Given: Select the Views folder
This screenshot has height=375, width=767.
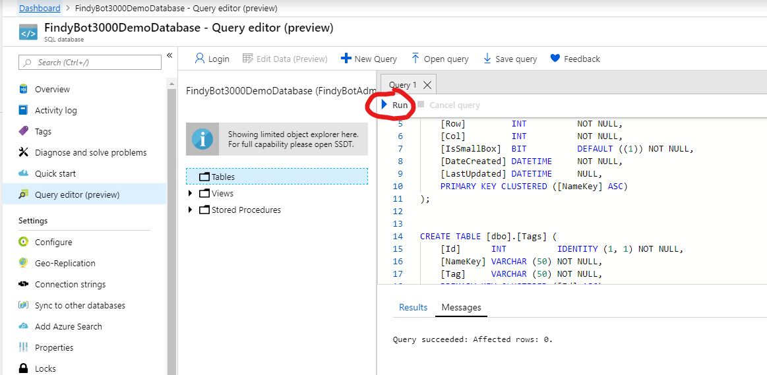Looking at the screenshot, I should point(216,193).
